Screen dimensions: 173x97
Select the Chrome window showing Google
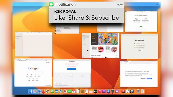click(33, 72)
